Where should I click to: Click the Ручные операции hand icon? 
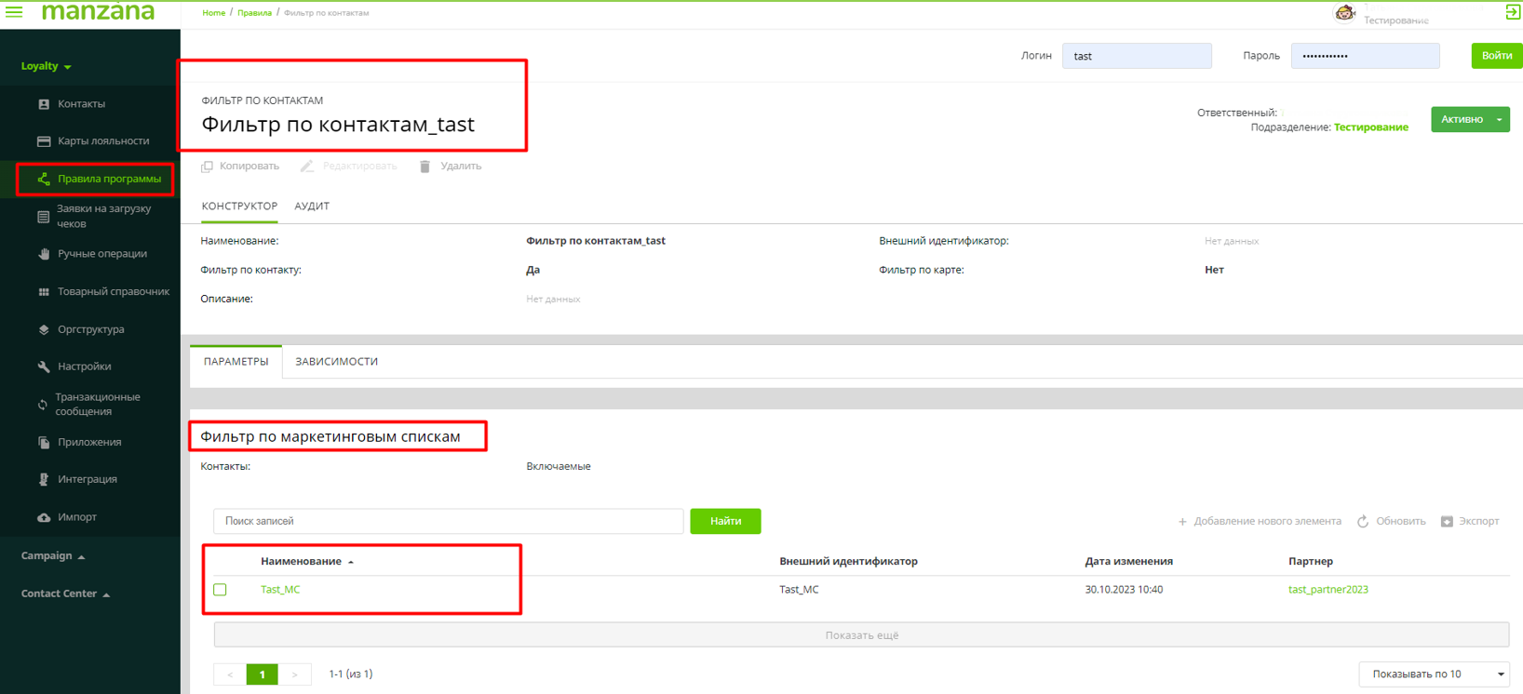point(44,254)
